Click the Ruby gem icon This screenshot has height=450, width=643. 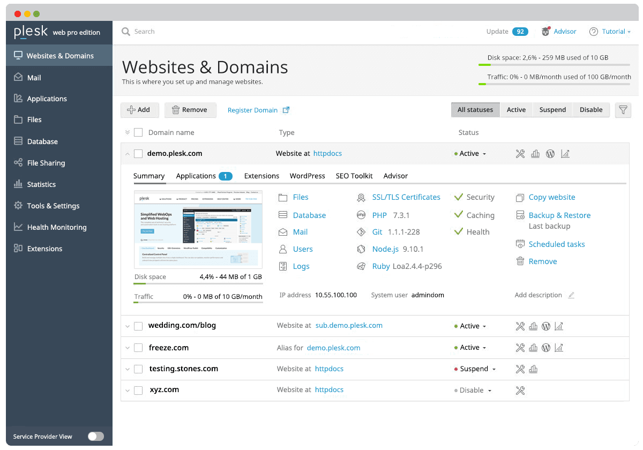point(361,266)
